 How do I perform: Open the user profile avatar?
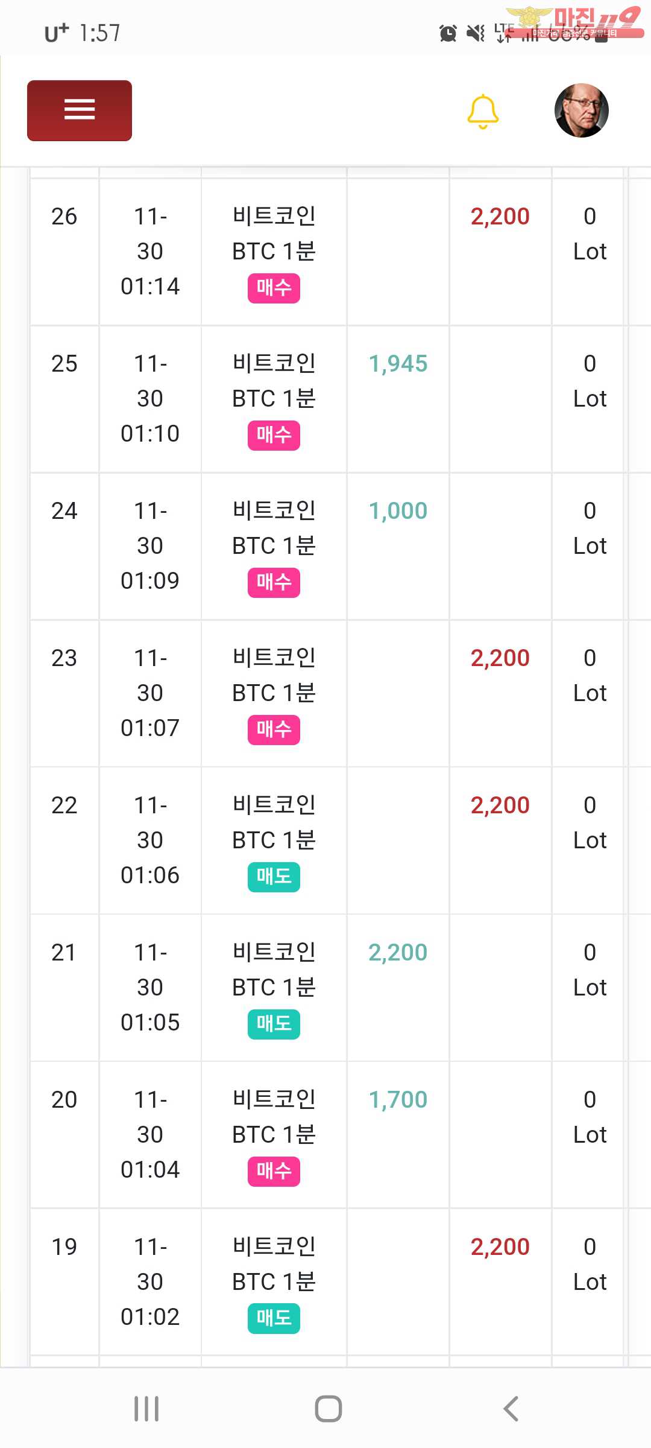(x=581, y=110)
